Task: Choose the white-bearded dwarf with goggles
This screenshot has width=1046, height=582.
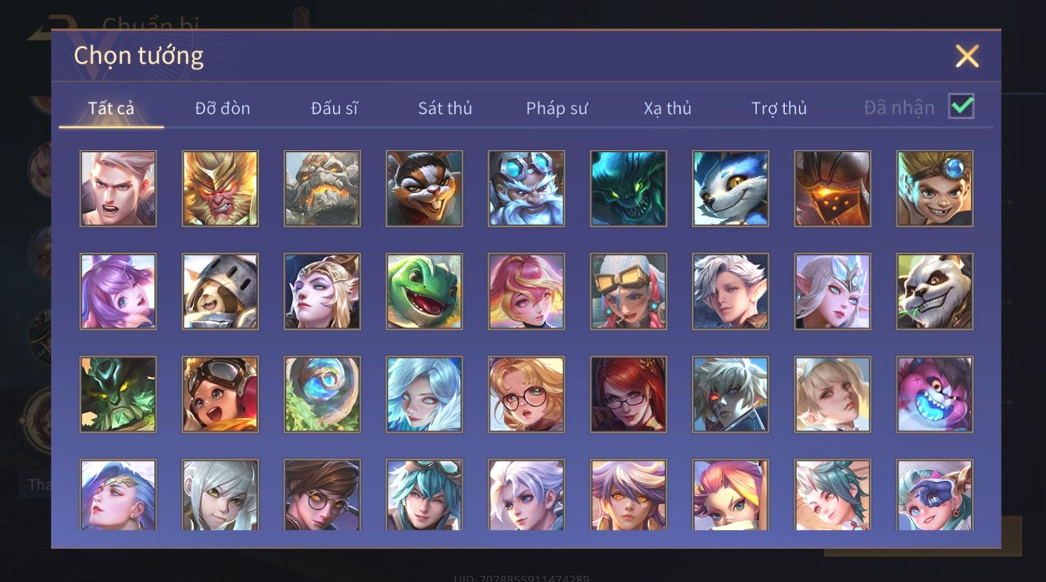Action: (x=526, y=189)
